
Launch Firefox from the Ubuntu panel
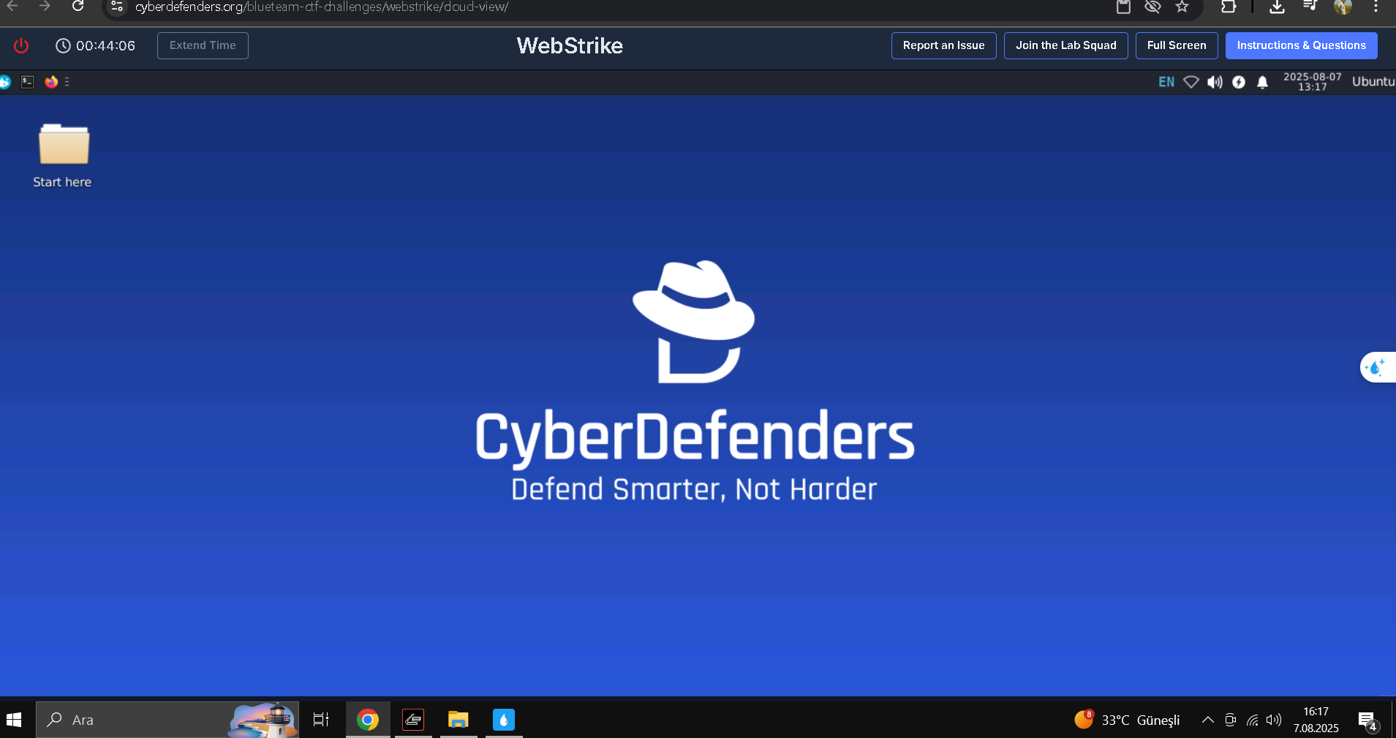tap(51, 82)
